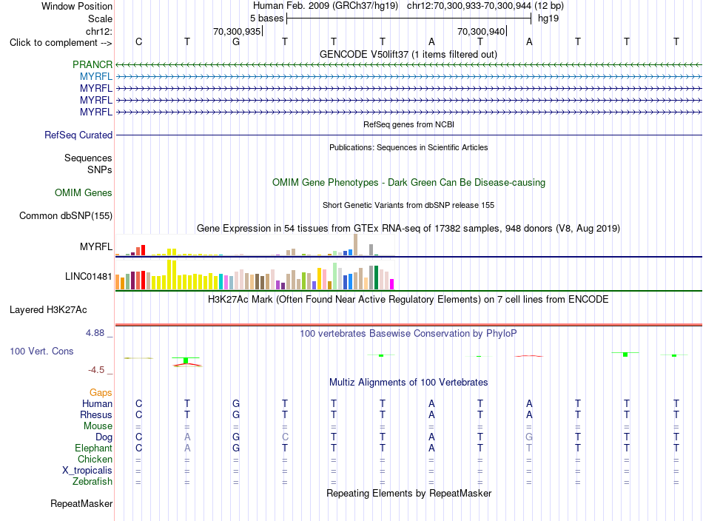Click the Sequences track label

tap(88, 158)
